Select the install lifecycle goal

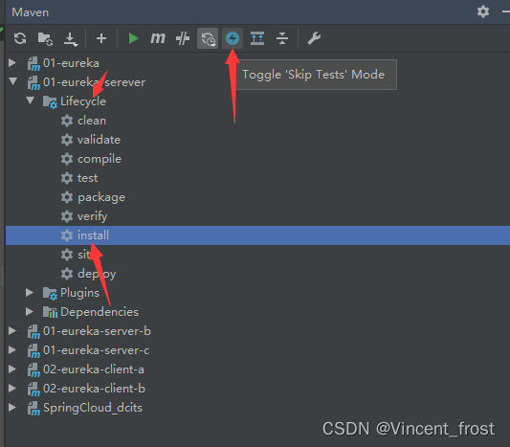coord(93,235)
